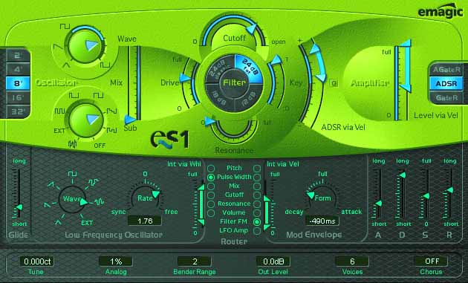Click the small square button beside the Key slider

pos(334,83)
